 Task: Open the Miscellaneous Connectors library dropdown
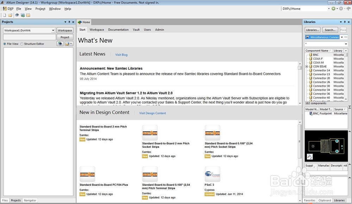[342, 37]
